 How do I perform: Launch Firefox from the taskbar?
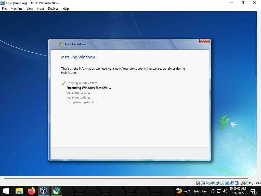[31, 191]
